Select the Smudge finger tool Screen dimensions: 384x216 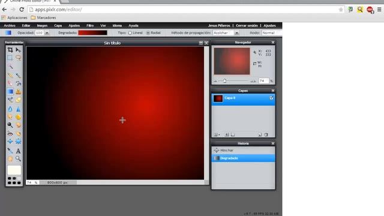10,117
